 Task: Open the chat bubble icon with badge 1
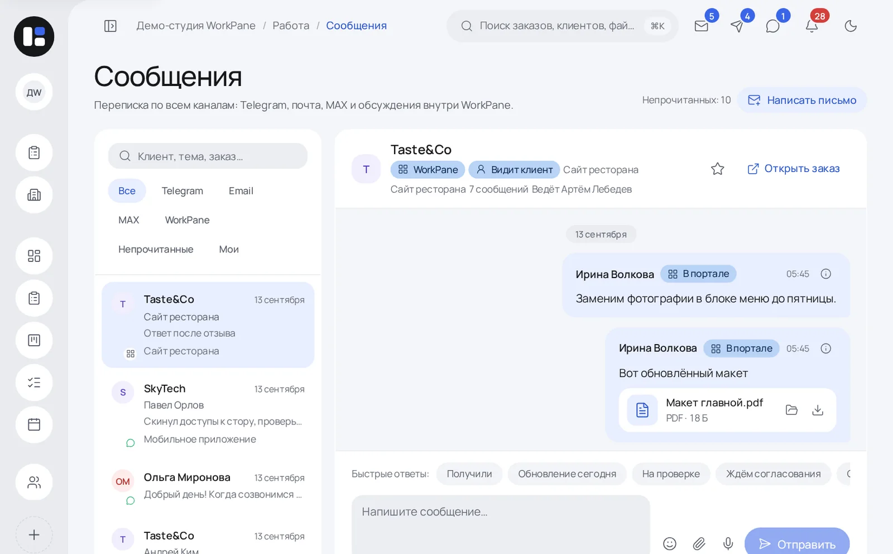pyautogui.click(x=773, y=26)
